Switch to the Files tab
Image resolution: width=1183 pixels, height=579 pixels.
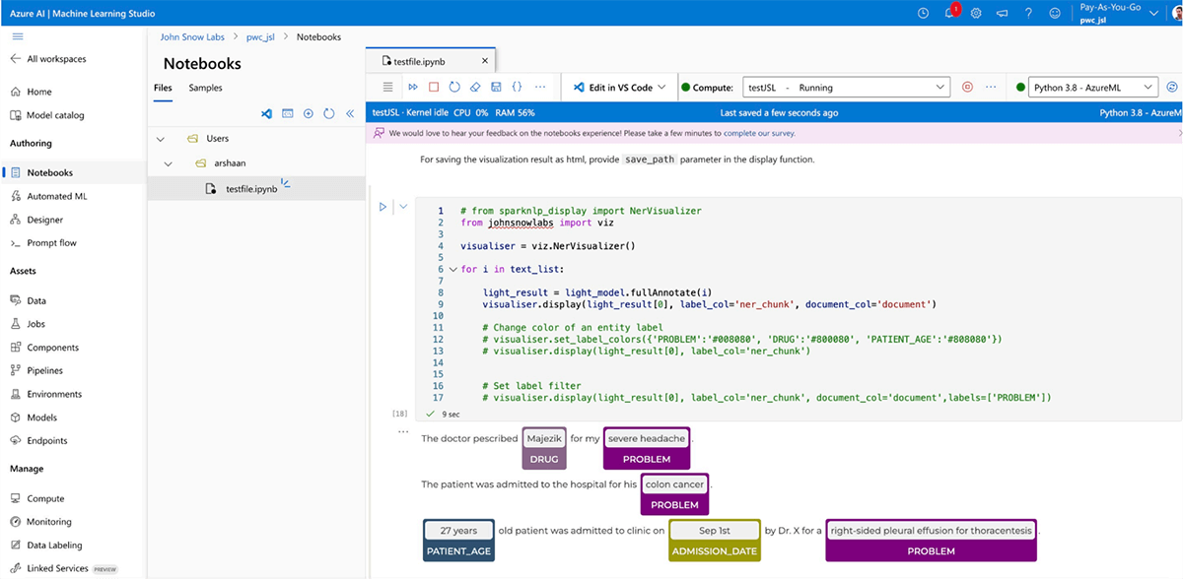[x=163, y=88]
